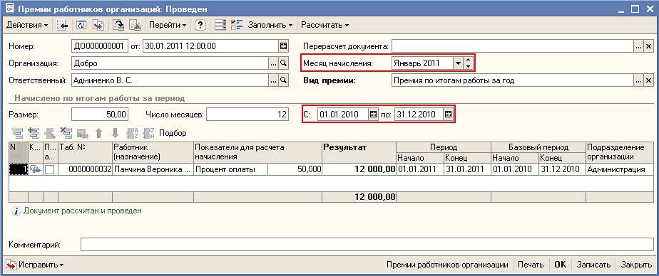
Task: Click the sort ascending A-Z icon
Action: 132,134
